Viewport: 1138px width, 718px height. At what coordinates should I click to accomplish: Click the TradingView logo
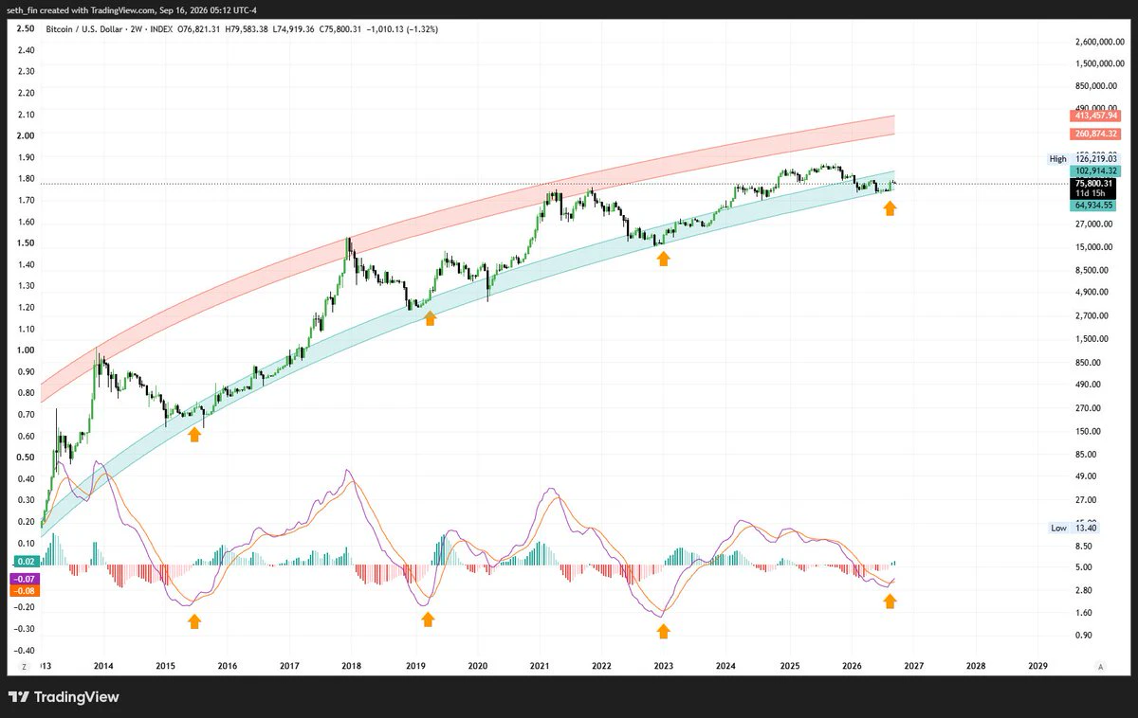pyautogui.click(x=64, y=697)
